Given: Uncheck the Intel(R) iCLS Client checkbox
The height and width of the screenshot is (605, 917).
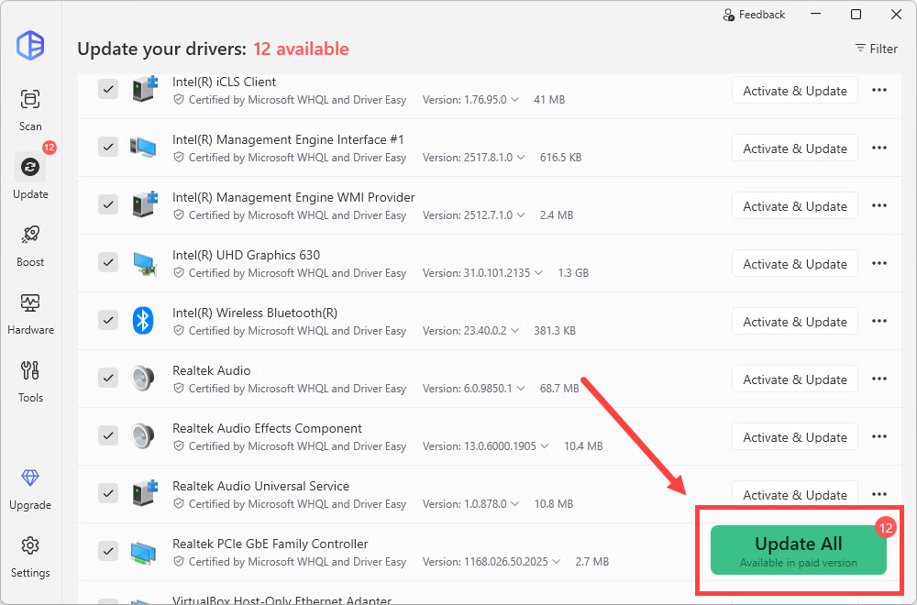Looking at the screenshot, I should point(108,89).
